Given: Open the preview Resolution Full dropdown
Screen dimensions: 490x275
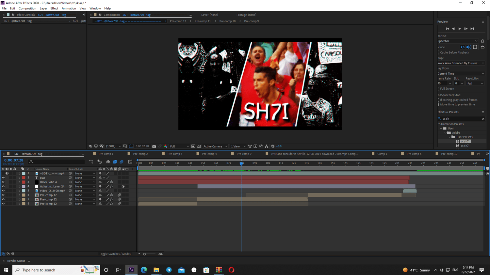Looking at the screenshot, I should [x=475, y=84].
